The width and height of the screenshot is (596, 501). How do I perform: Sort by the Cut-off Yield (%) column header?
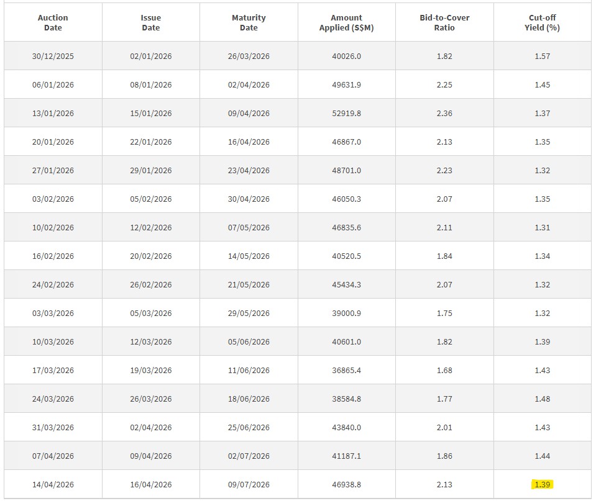542,21
